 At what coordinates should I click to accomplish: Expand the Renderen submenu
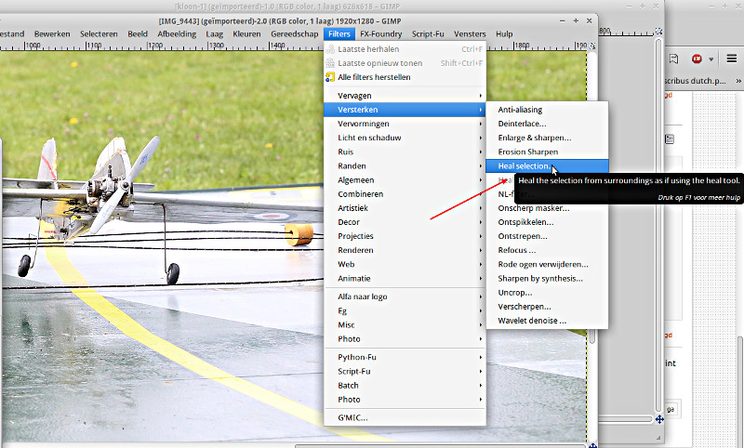pos(405,250)
